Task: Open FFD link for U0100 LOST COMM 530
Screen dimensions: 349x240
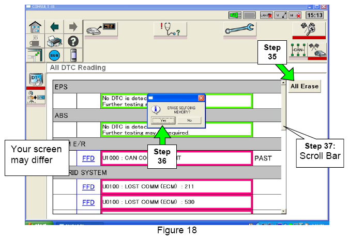Action: pyautogui.click(x=88, y=202)
